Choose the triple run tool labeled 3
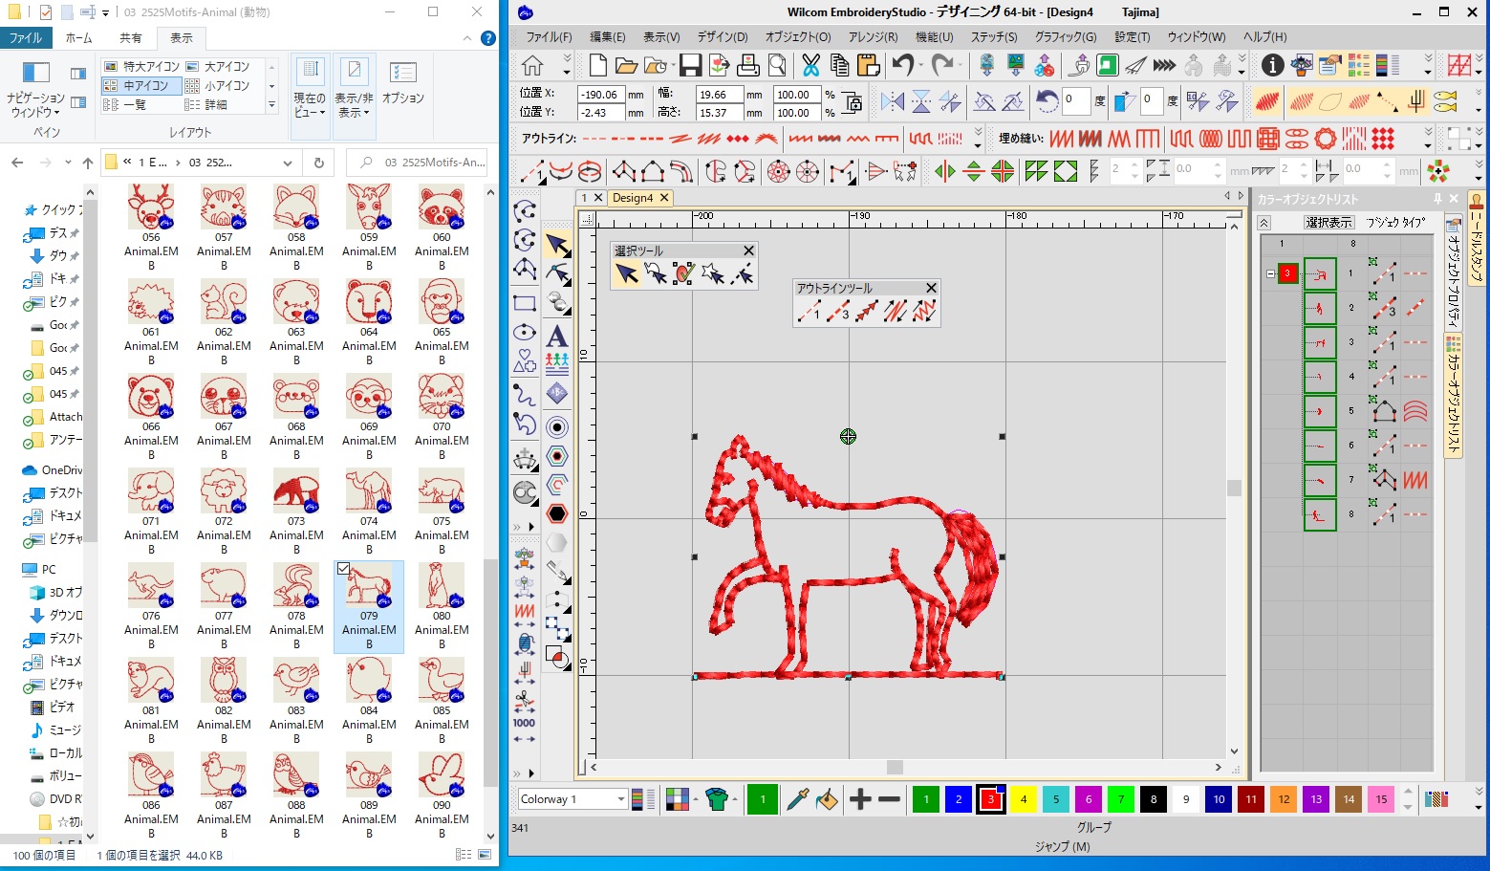This screenshot has width=1490, height=871. coord(837,311)
